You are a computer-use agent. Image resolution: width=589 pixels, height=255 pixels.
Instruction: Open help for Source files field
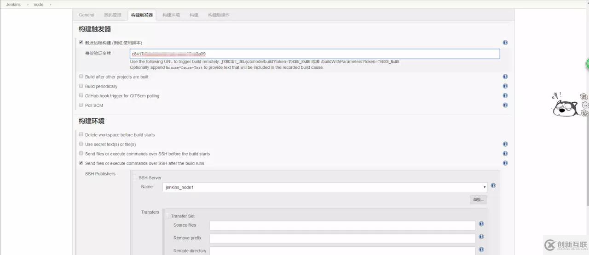click(481, 224)
